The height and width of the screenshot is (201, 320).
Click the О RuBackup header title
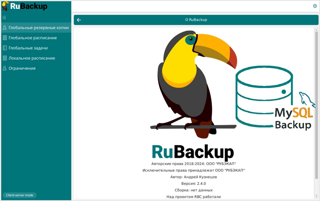pos(196,20)
